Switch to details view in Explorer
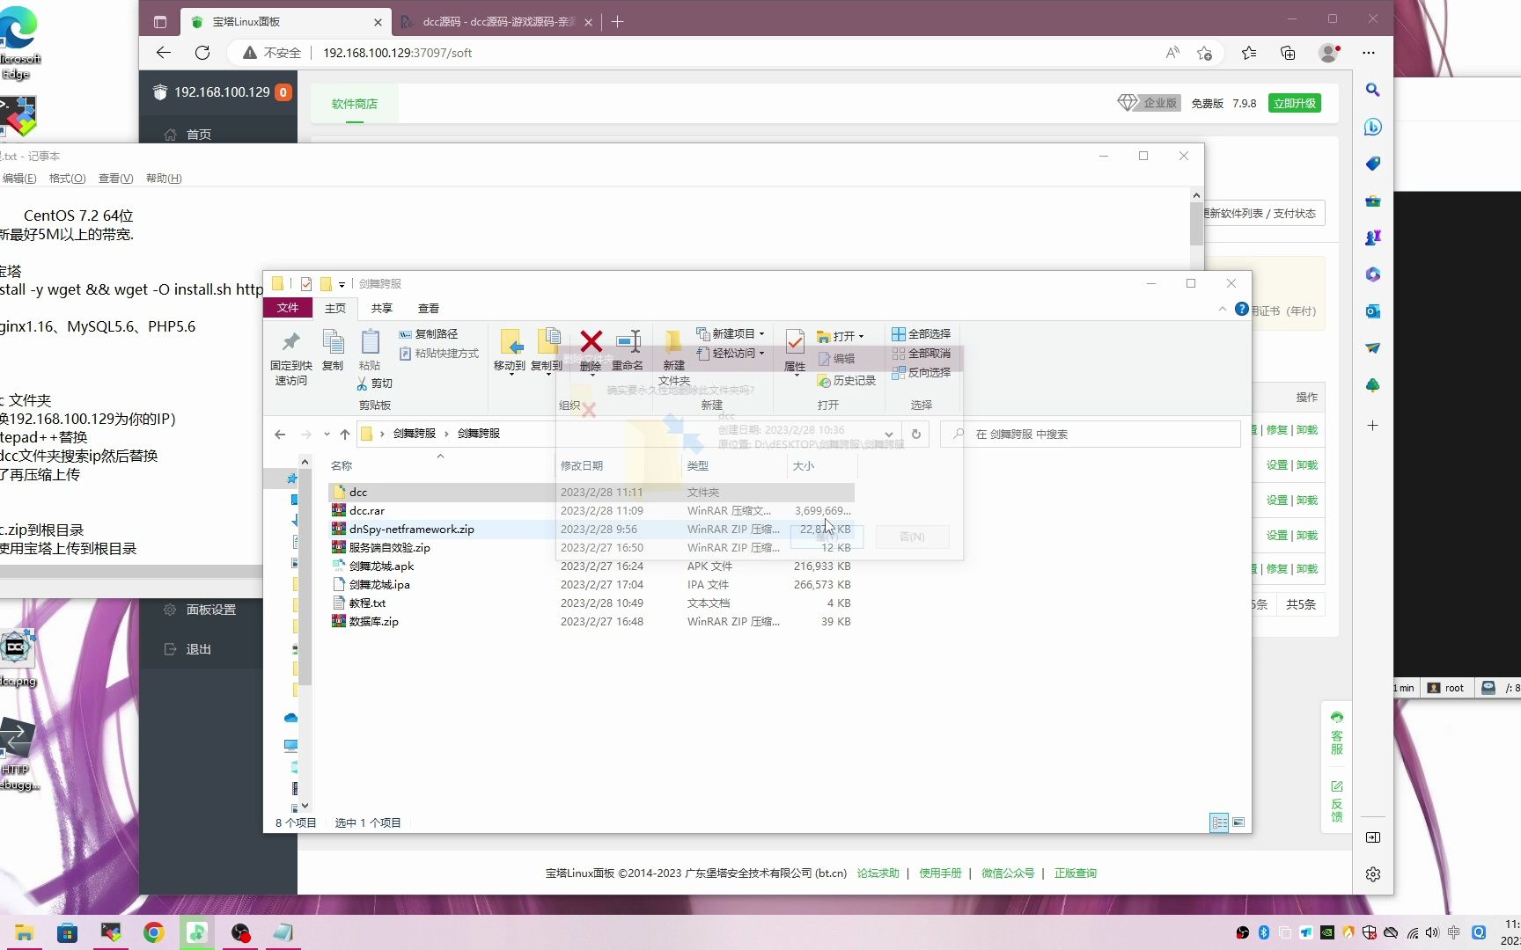1521x950 pixels. [1219, 822]
